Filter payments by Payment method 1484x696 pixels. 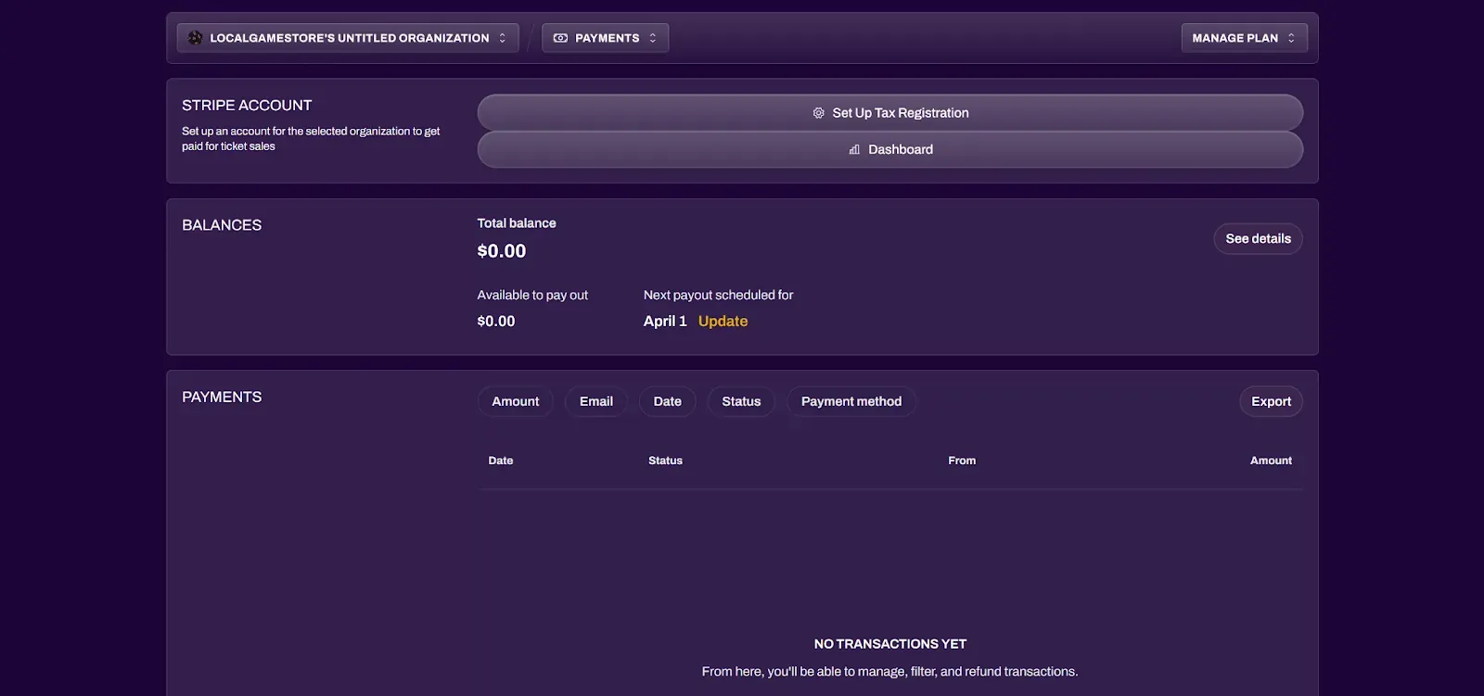point(851,401)
